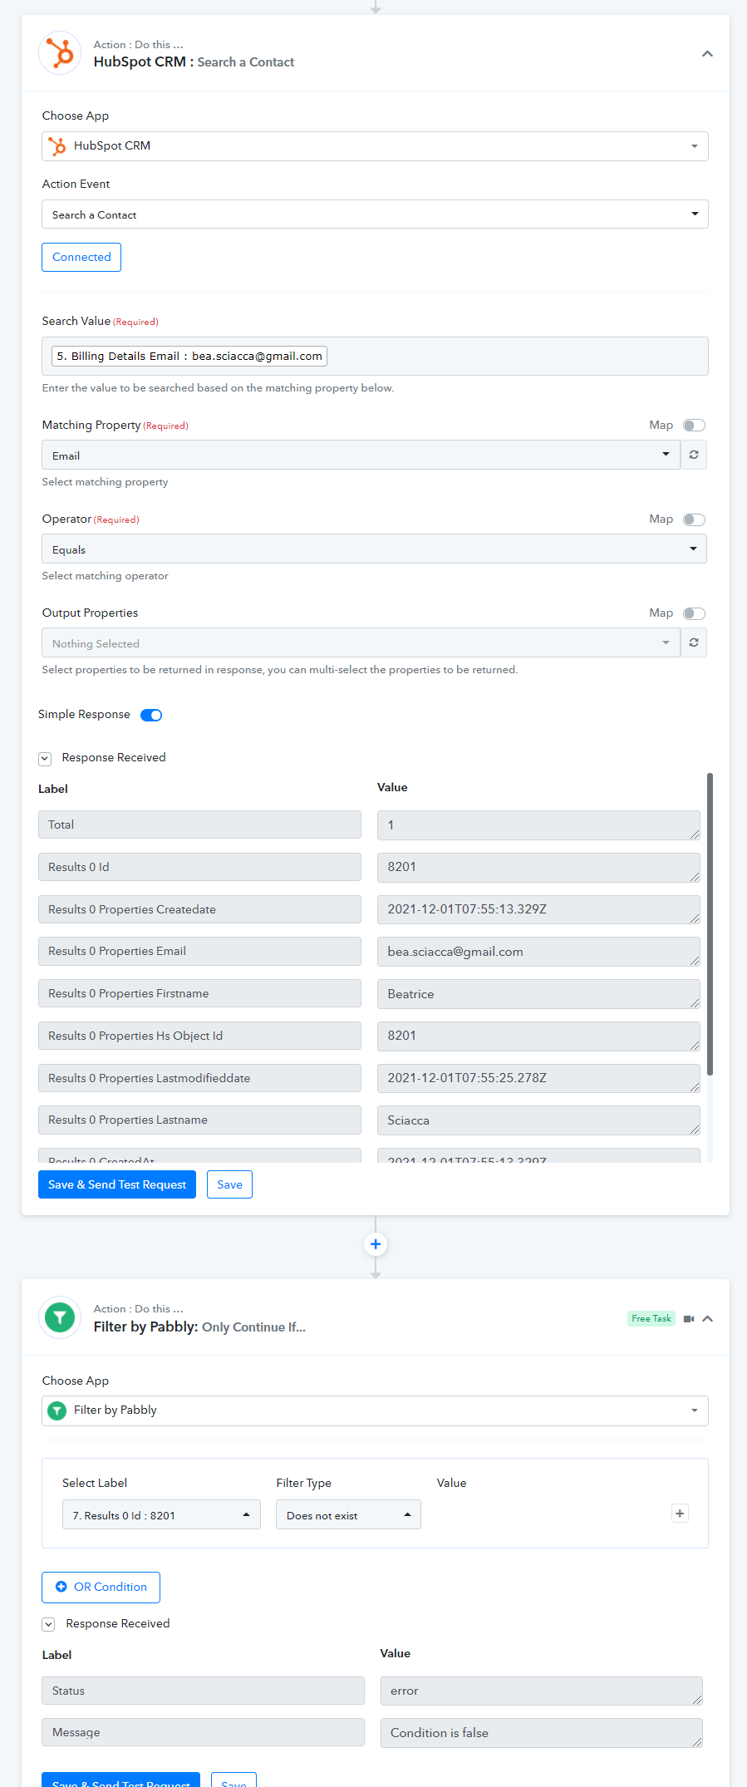Open the Equals operator dropdown

click(374, 549)
